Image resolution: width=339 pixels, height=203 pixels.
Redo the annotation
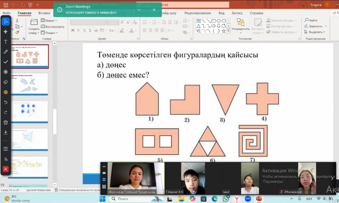point(6,112)
